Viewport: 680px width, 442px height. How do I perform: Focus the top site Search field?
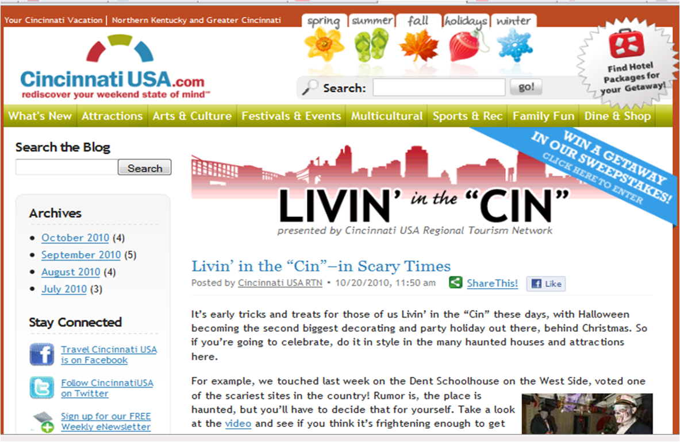[439, 87]
